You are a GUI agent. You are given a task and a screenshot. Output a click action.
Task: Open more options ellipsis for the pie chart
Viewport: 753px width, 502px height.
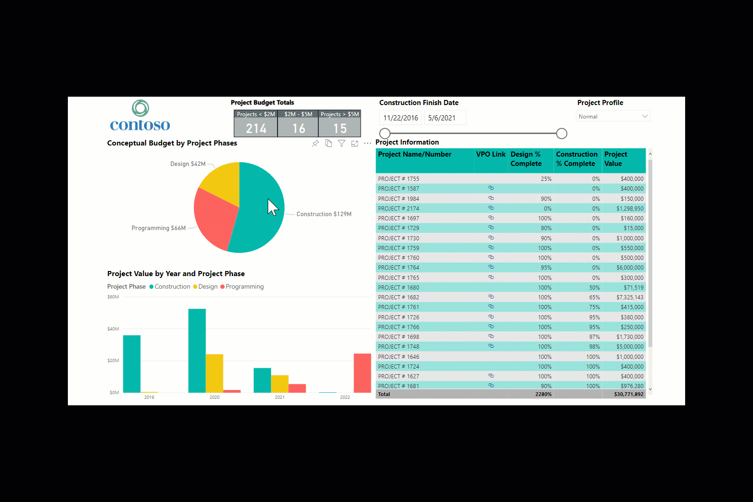[368, 143]
